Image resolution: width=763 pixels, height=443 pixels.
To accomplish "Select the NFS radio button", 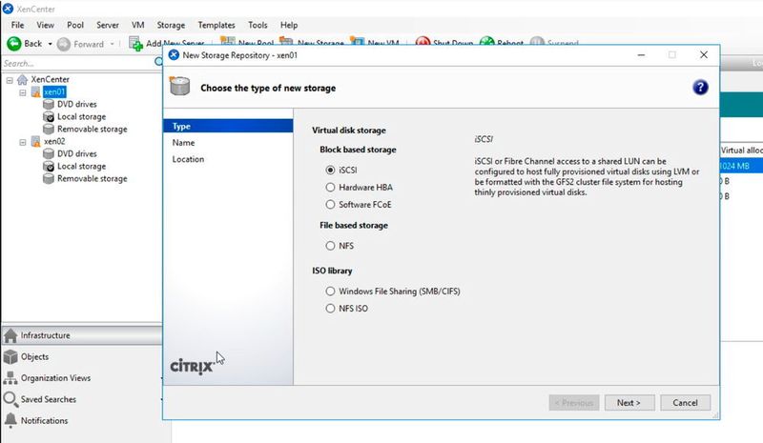I will coord(330,246).
